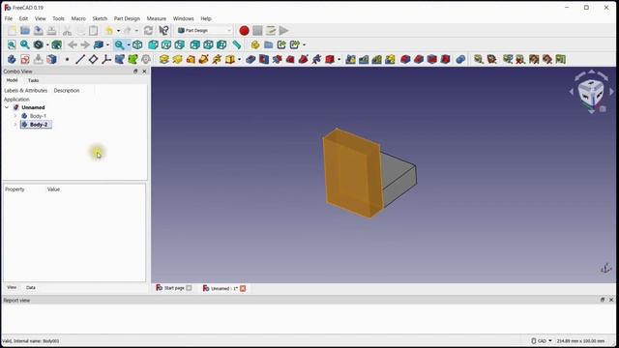619x348 pixels.
Task: Click the Create part yellow icon
Action: click(x=255, y=44)
